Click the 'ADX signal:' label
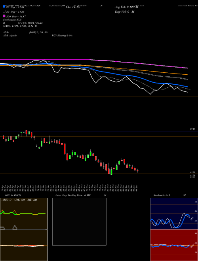198x261 pixels. click(x=10, y=36)
